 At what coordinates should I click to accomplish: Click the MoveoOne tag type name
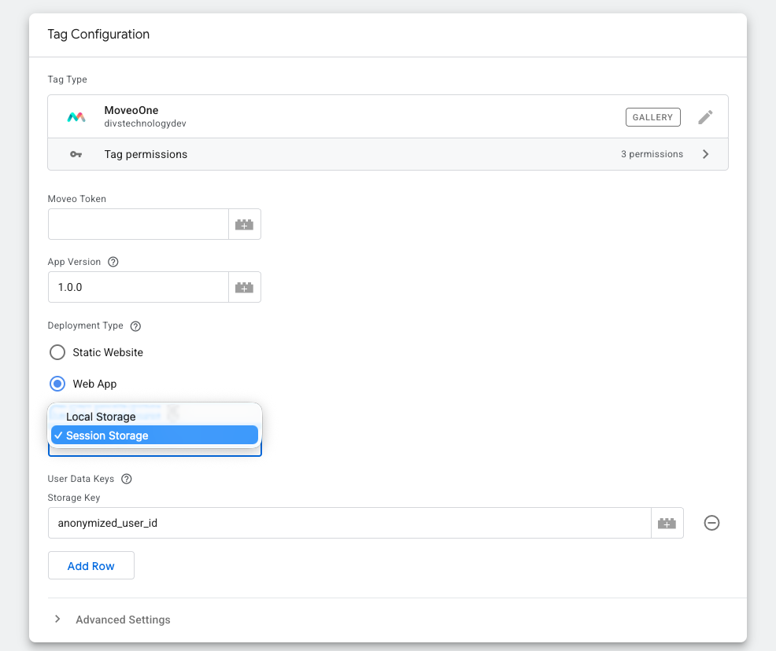131,110
